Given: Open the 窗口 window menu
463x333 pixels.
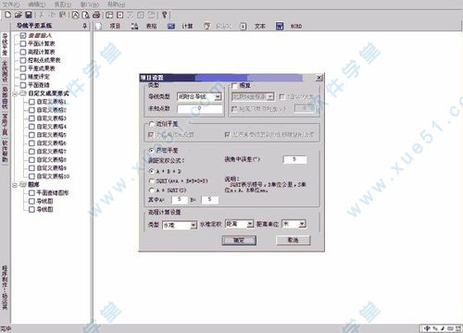Looking at the screenshot, I should [90, 5].
